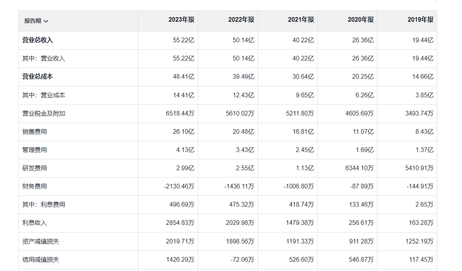Open the 2019年报 column header
This screenshot has height=271, width=462.
click(421, 20)
